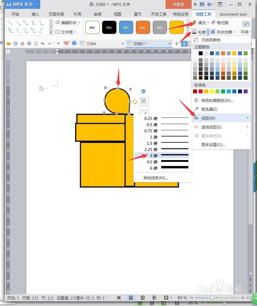Viewport: 257px width, 306px height.
Task: Open the 文本框 text box dropdown
Action: click(x=65, y=32)
